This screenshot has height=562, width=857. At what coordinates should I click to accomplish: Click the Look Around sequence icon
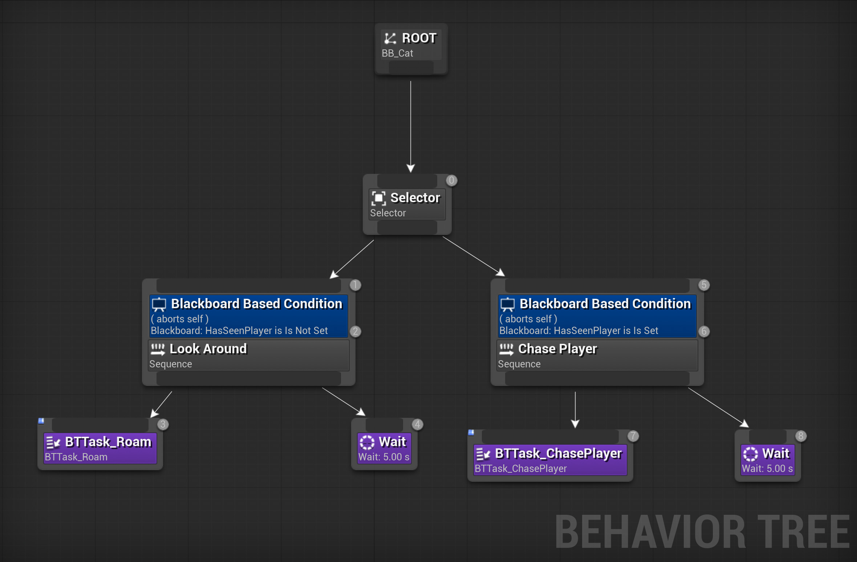(158, 349)
